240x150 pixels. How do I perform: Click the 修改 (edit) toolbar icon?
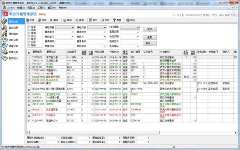39,20
